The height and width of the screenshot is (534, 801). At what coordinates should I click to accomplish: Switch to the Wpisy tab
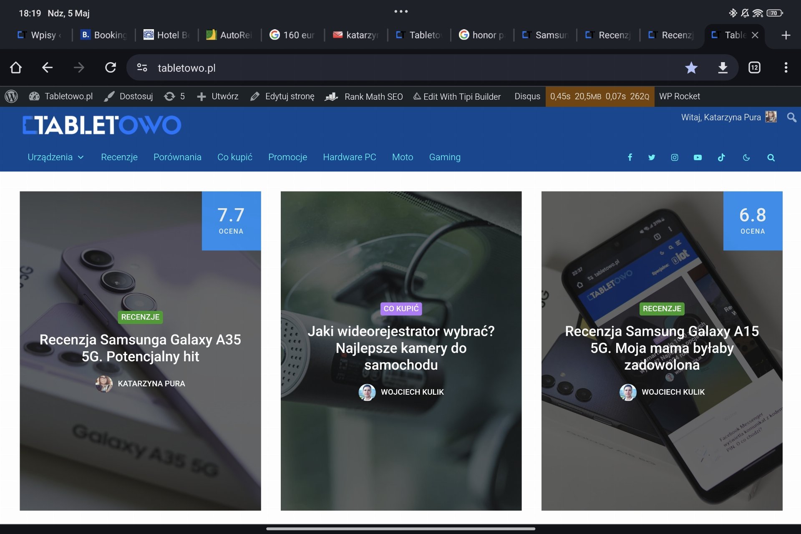(x=40, y=35)
